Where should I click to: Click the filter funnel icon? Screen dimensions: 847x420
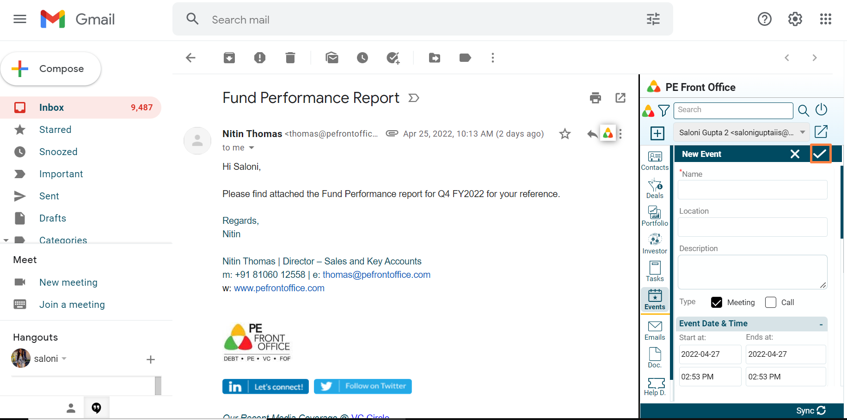click(x=664, y=110)
